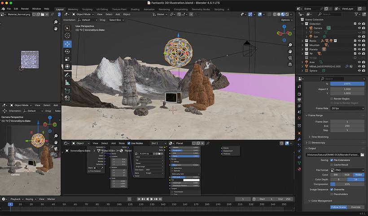Viewport: 368px width, 216px height.
Task: Click the Frame Start input field
Action: pyautogui.click(x=347, y=122)
